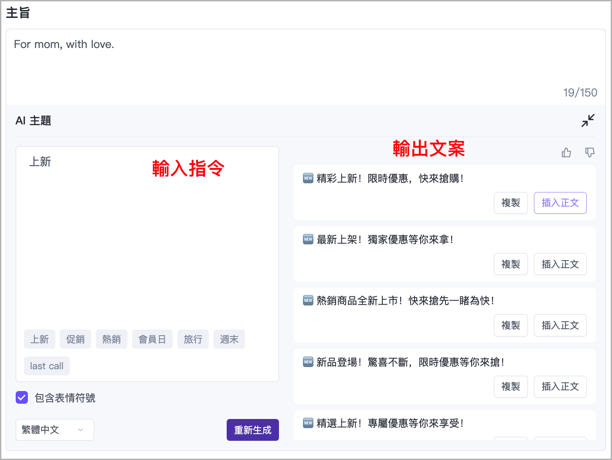This screenshot has width=612, height=460.
Task: Click the thumbs down feedback icon
Action: 590,152
